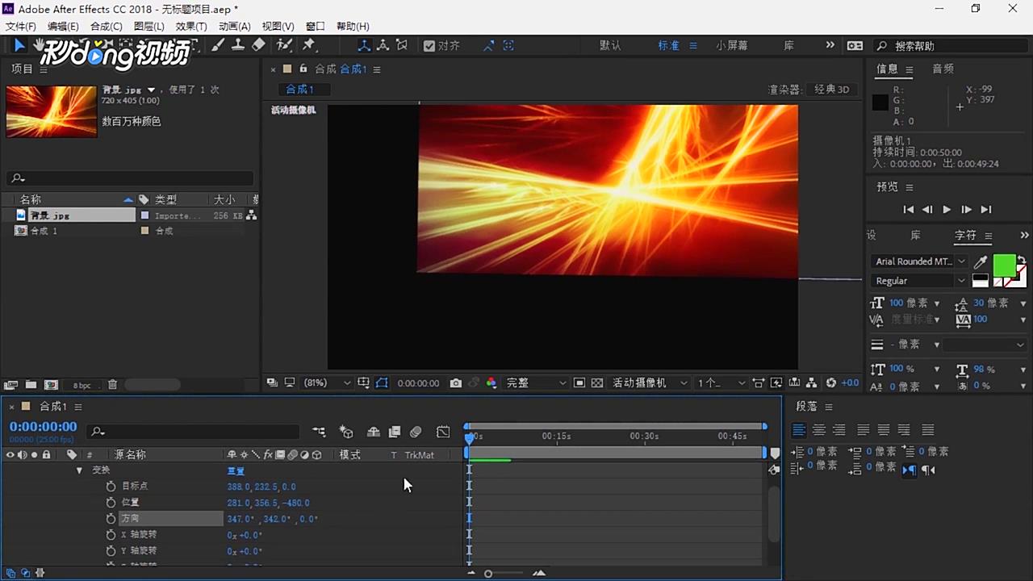
Task: Toggle mask and shape path visibility
Action: coord(382,382)
